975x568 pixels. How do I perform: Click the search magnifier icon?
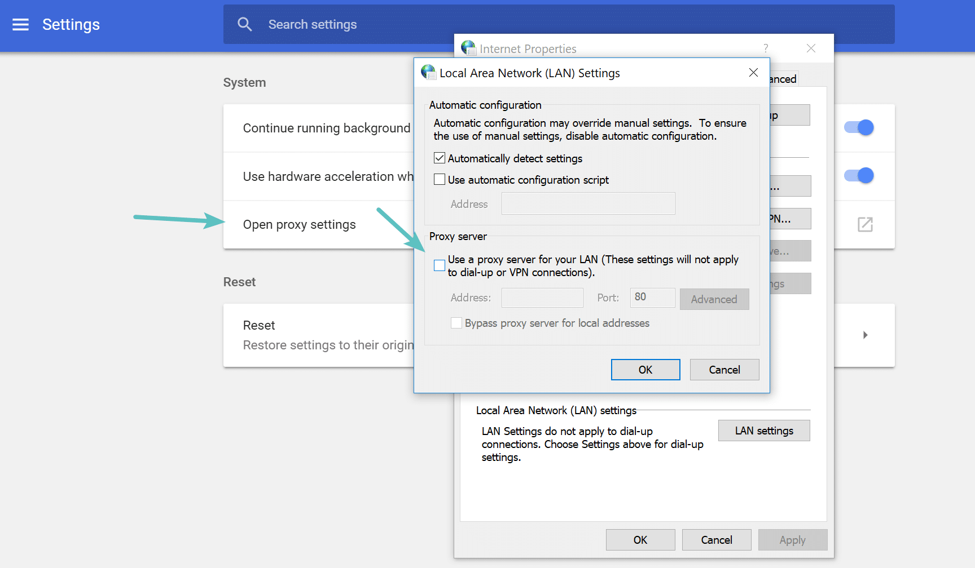coord(244,24)
